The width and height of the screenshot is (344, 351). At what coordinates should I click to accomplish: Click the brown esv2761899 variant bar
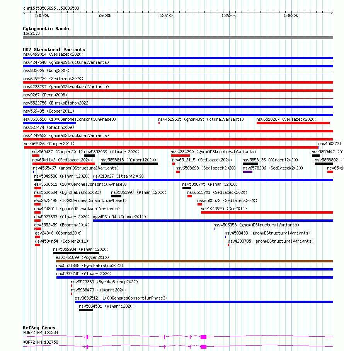(194, 261)
